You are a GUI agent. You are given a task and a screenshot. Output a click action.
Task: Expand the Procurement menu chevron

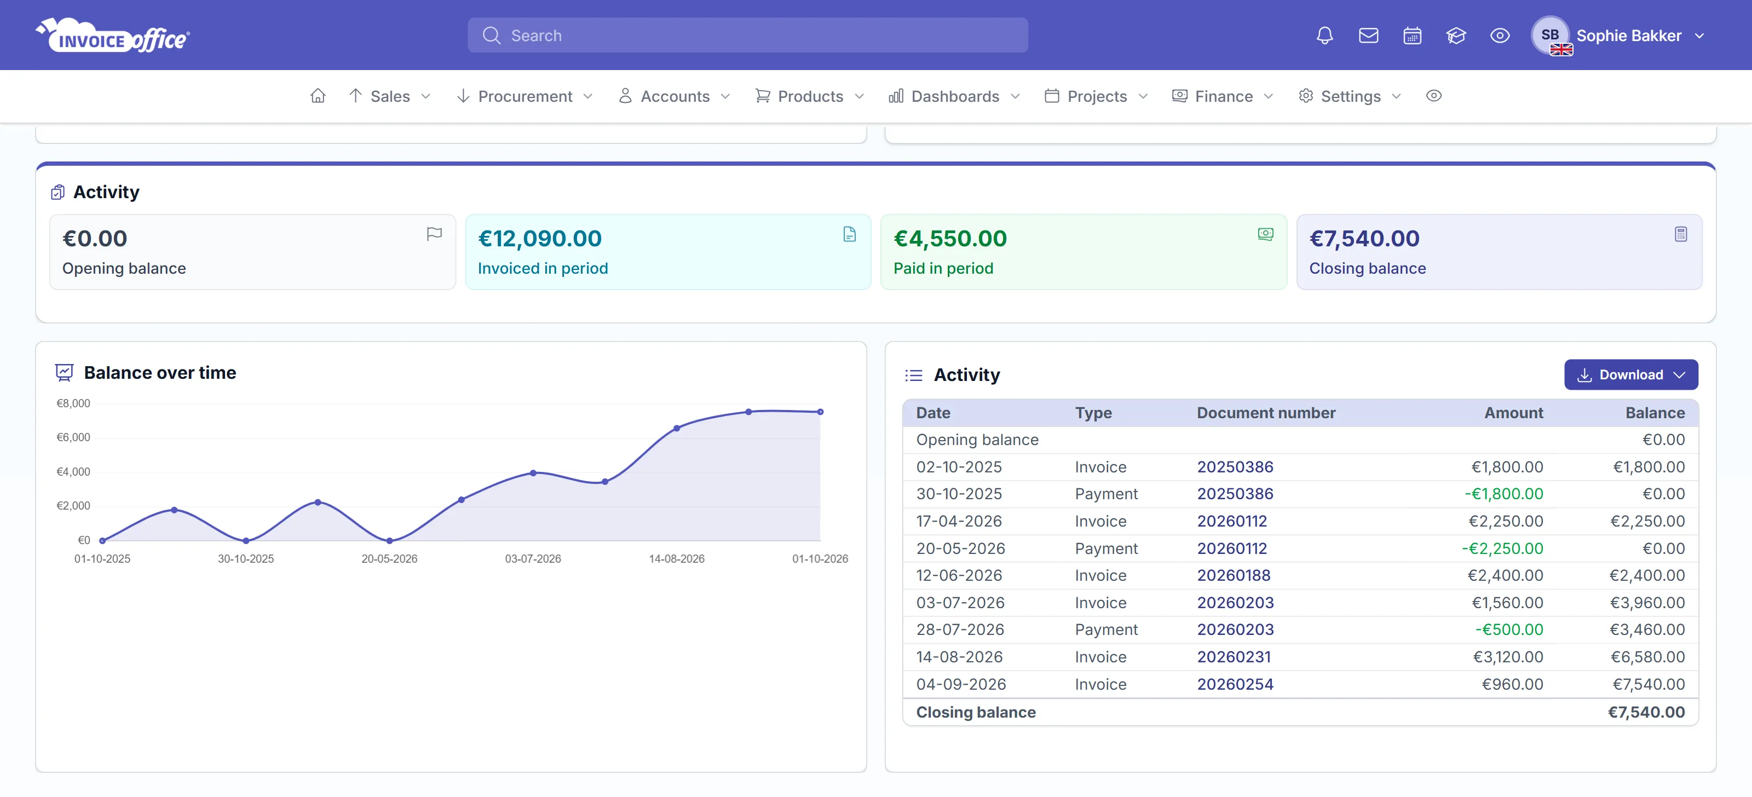pos(589,96)
